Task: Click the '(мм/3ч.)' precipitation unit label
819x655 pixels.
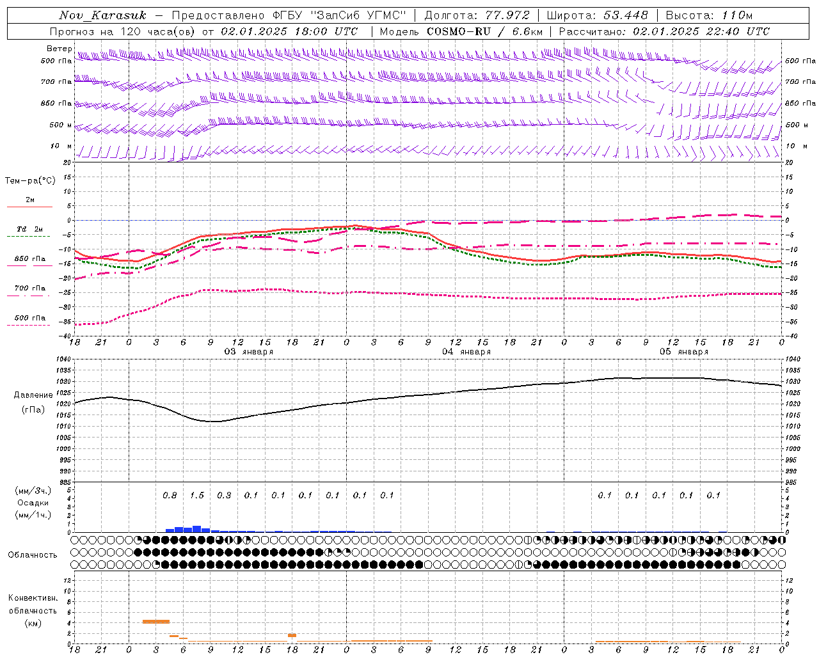Action: click(x=33, y=491)
